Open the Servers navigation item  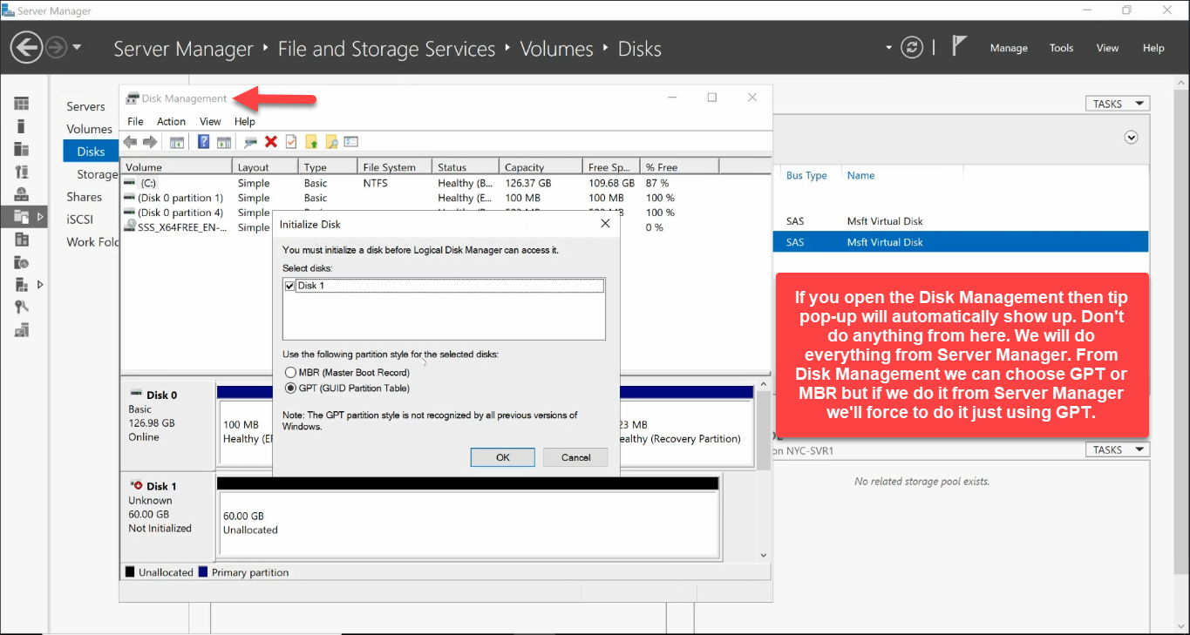click(x=85, y=106)
